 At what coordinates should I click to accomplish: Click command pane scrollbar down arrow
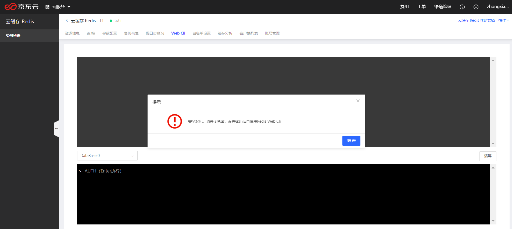(x=493, y=221)
